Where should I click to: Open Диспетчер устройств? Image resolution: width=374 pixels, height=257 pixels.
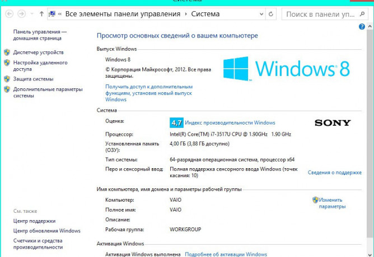39,53
